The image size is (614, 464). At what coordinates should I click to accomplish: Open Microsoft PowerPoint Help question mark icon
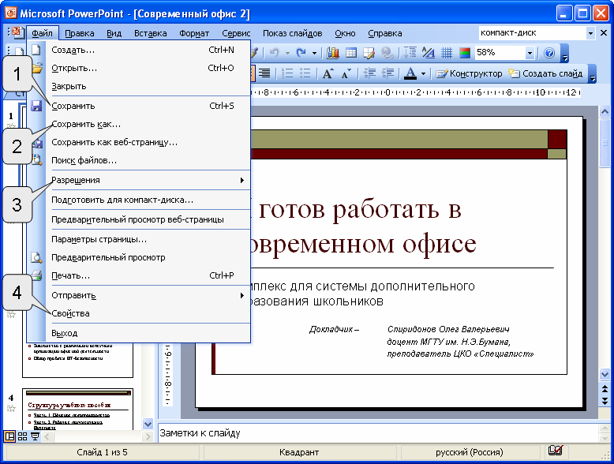[549, 53]
